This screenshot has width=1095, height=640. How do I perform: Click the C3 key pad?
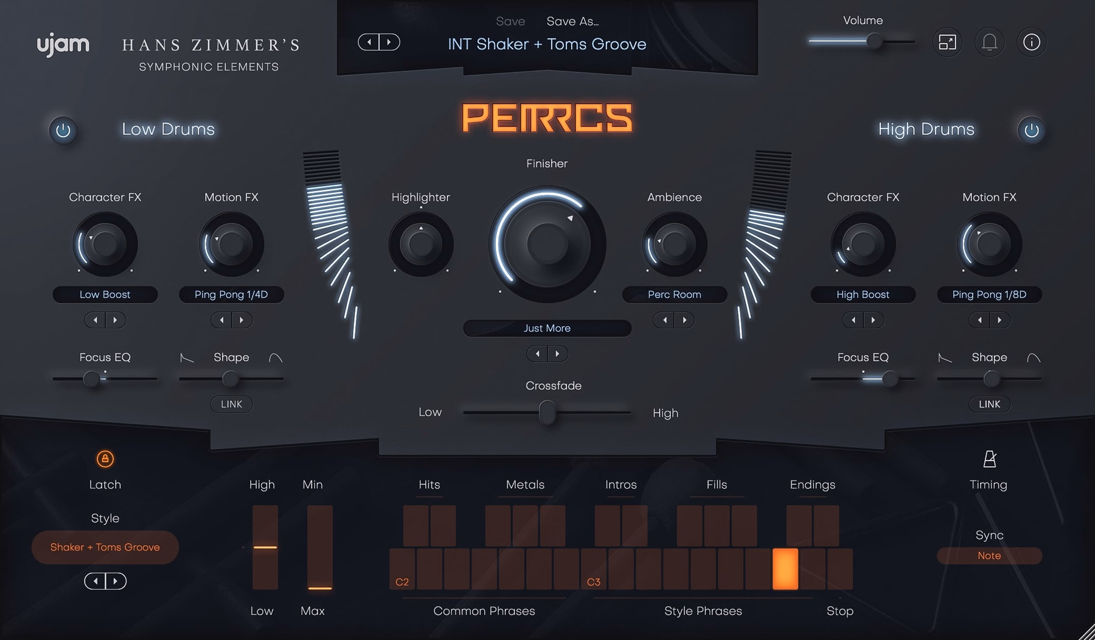point(594,569)
